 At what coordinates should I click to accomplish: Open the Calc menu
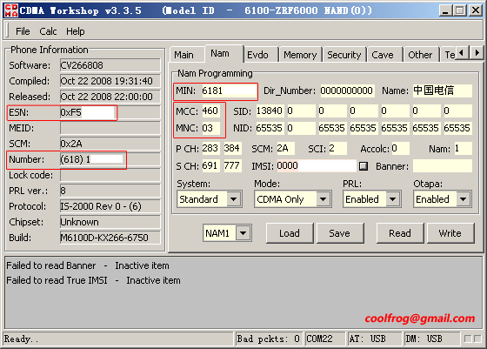[48, 31]
